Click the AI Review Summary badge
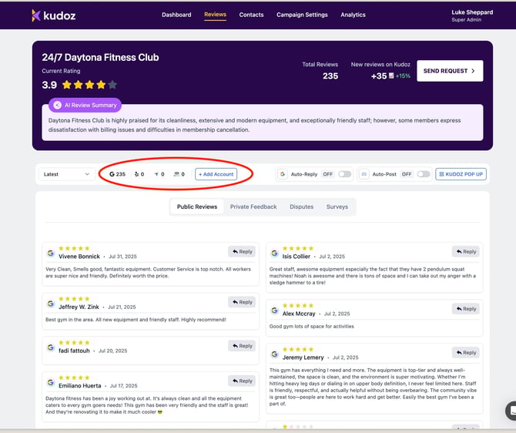 click(85, 105)
